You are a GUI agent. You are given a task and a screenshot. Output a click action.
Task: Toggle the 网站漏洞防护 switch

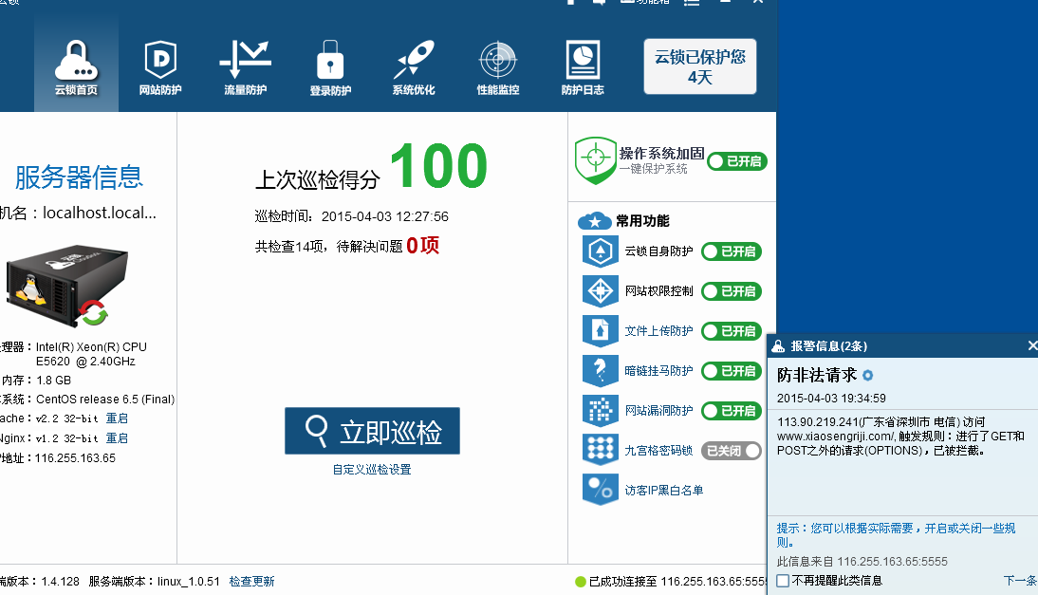pyautogui.click(x=731, y=411)
